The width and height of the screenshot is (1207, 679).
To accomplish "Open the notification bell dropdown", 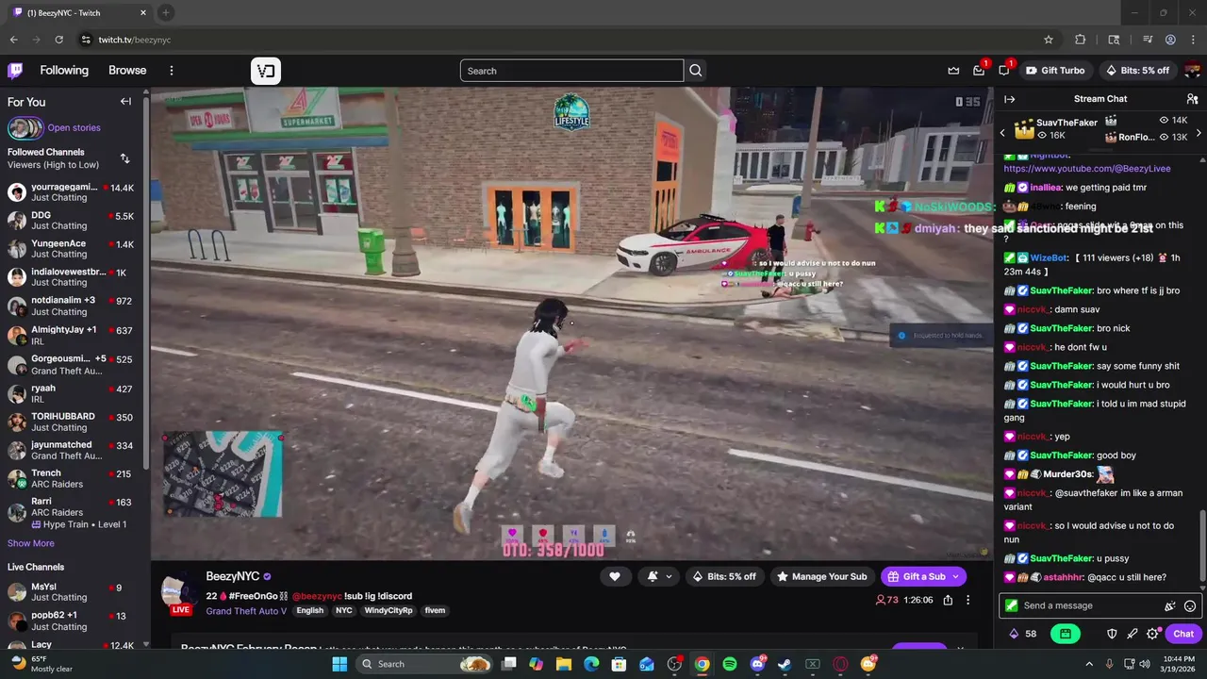I will tap(659, 576).
